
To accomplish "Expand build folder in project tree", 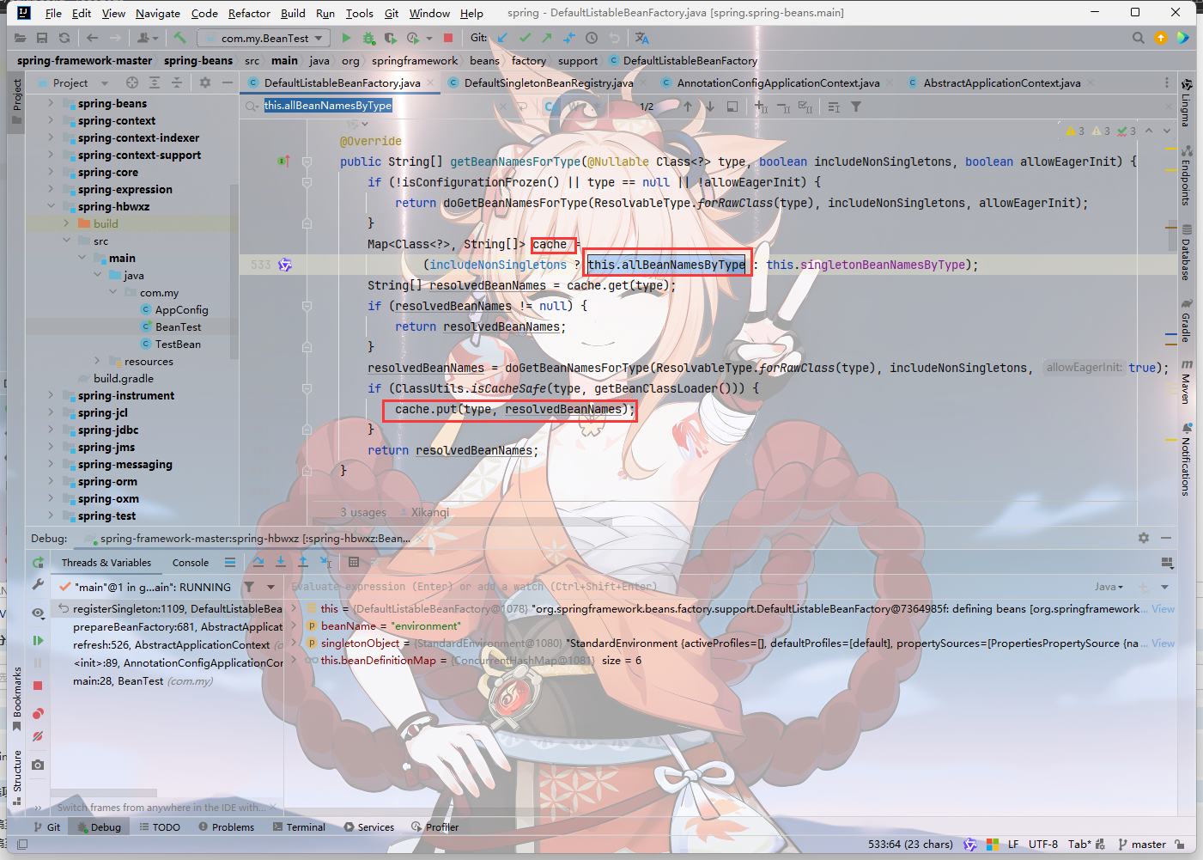I will pos(66,223).
